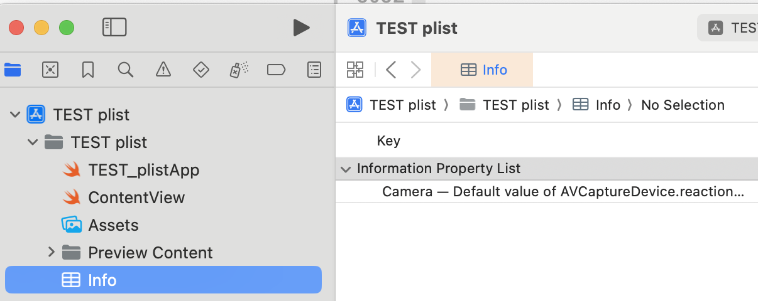Image resolution: width=758 pixels, height=301 pixels.
Task: Go forward in editor history
Action: (x=415, y=70)
